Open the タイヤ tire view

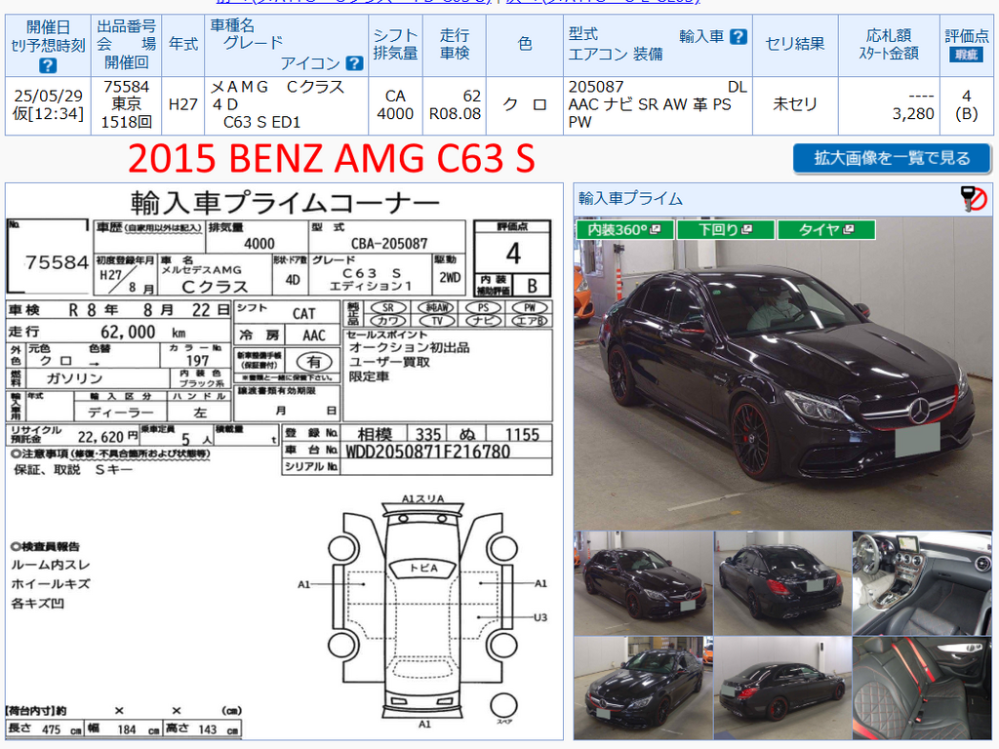826,230
